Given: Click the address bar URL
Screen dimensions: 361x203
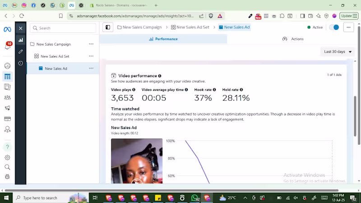Looking at the screenshot, I should [135, 16].
